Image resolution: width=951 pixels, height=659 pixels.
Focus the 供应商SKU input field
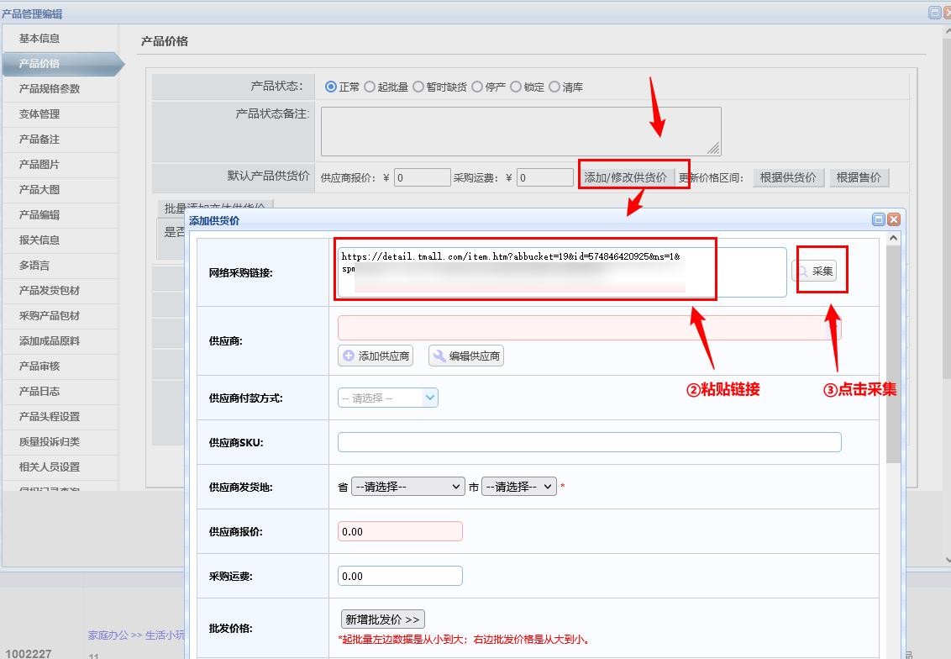(x=589, y=442)
